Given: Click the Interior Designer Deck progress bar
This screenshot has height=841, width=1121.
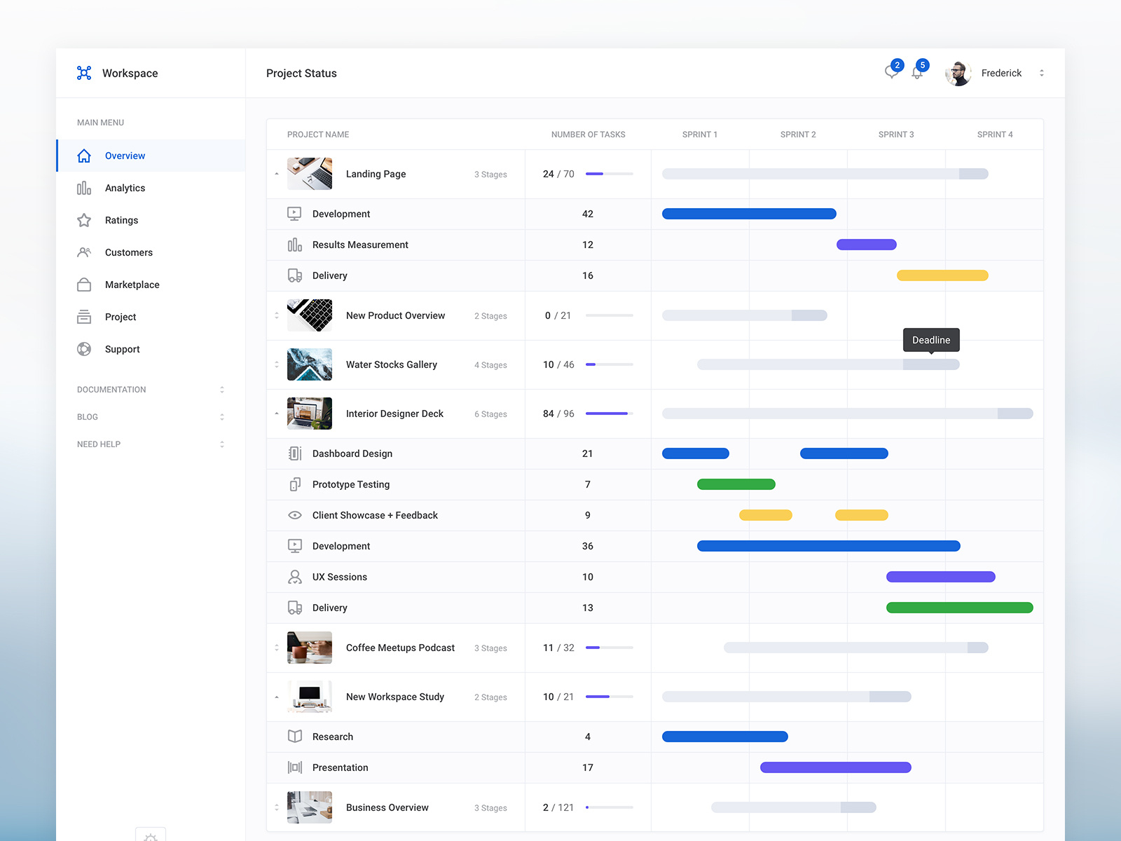Looking at the screenshot, I should tap(608, 413).
